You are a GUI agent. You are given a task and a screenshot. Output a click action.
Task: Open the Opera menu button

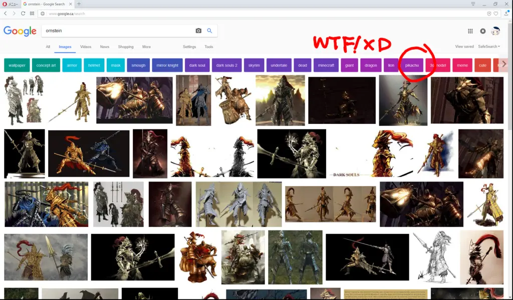[x=10, y=4]
